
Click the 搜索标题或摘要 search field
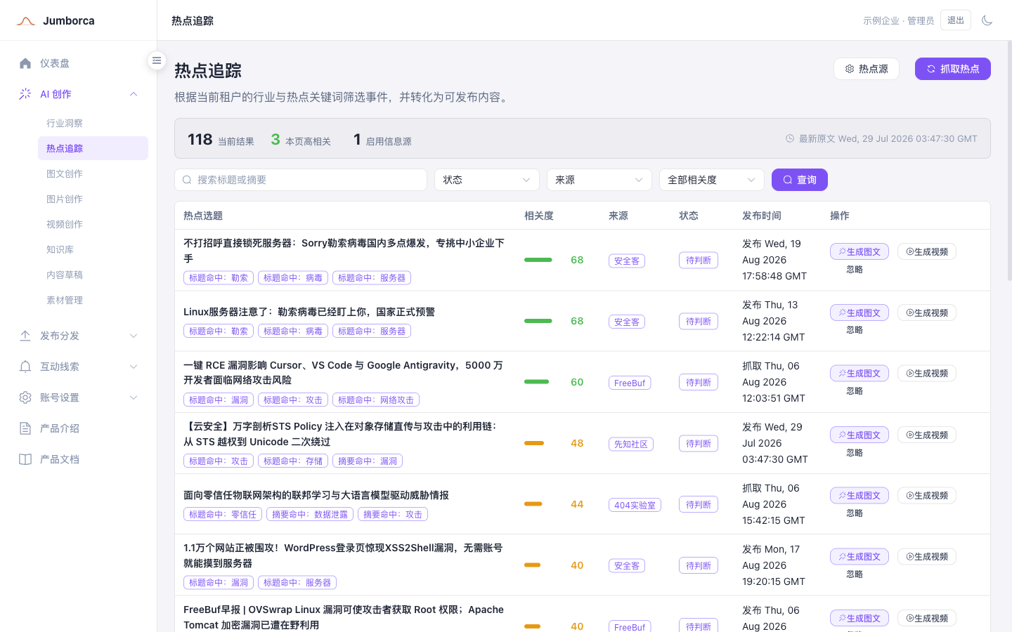301,180
